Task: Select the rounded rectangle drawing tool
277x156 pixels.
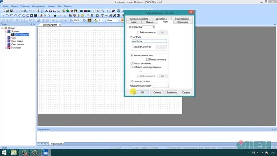Action: (x=16, y=16)
